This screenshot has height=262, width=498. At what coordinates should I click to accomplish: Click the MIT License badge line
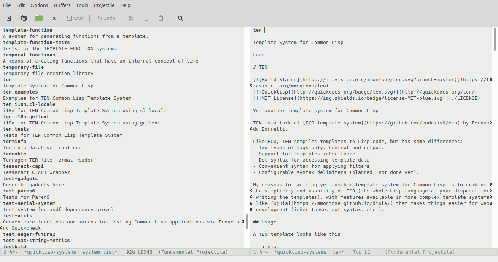367,98
